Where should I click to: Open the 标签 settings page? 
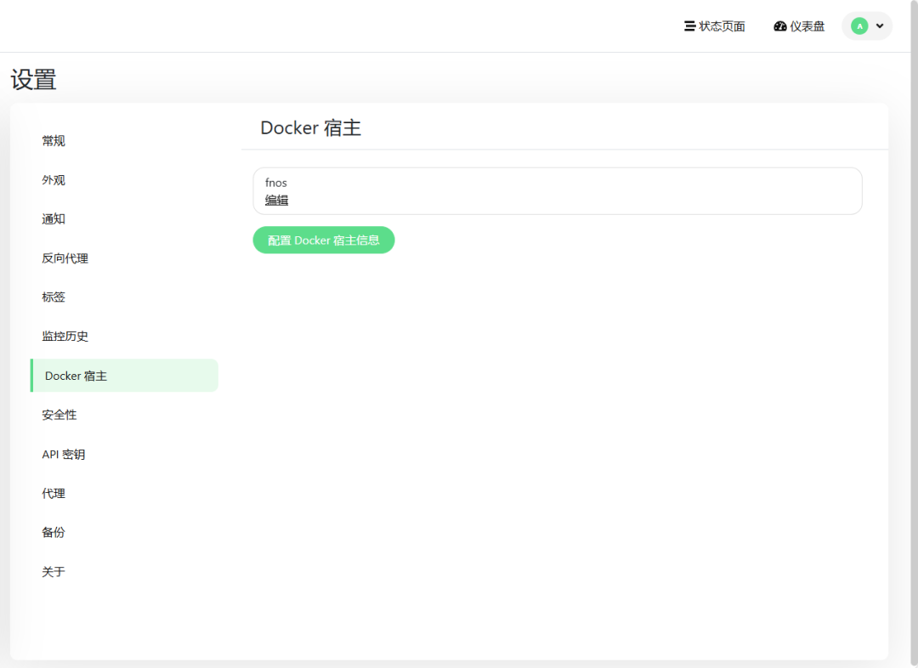tap(54, 297)
